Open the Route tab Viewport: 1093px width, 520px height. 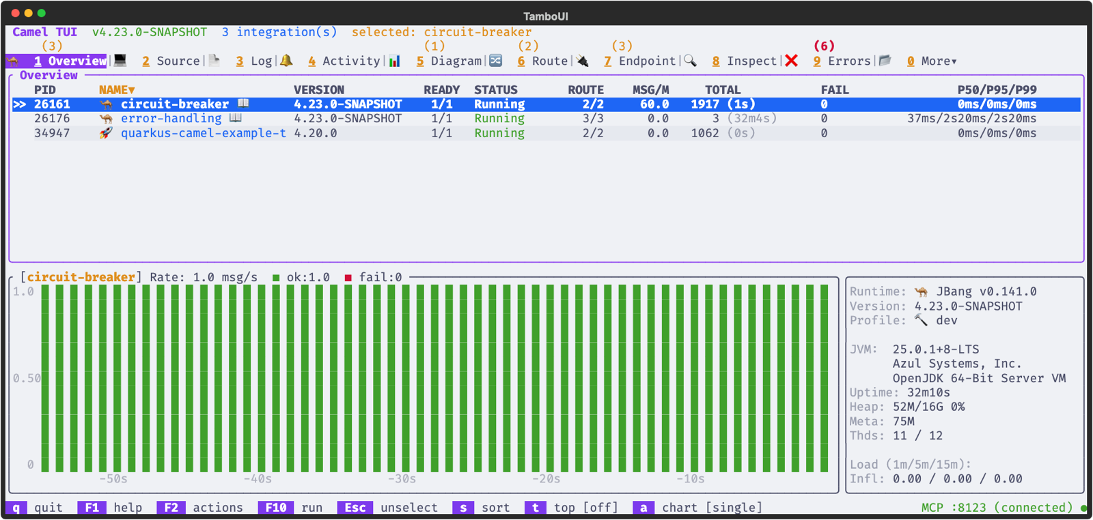(542, 61)
